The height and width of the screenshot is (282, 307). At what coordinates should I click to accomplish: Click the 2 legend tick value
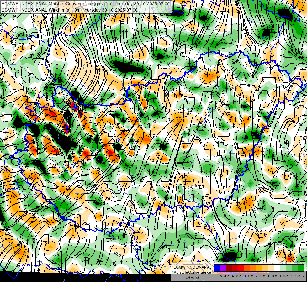[x=304, y=276]
